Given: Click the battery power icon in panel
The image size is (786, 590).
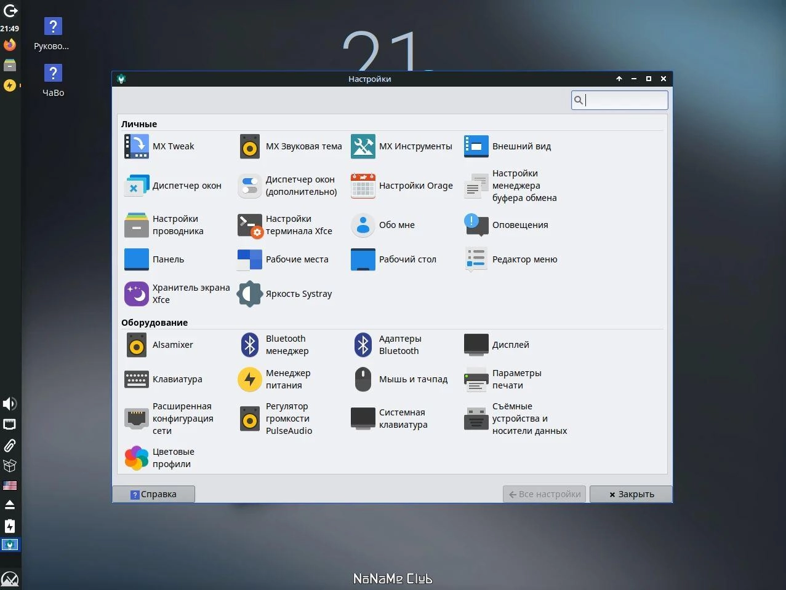Looking at the screenshot, I should (x=10, y=526).
